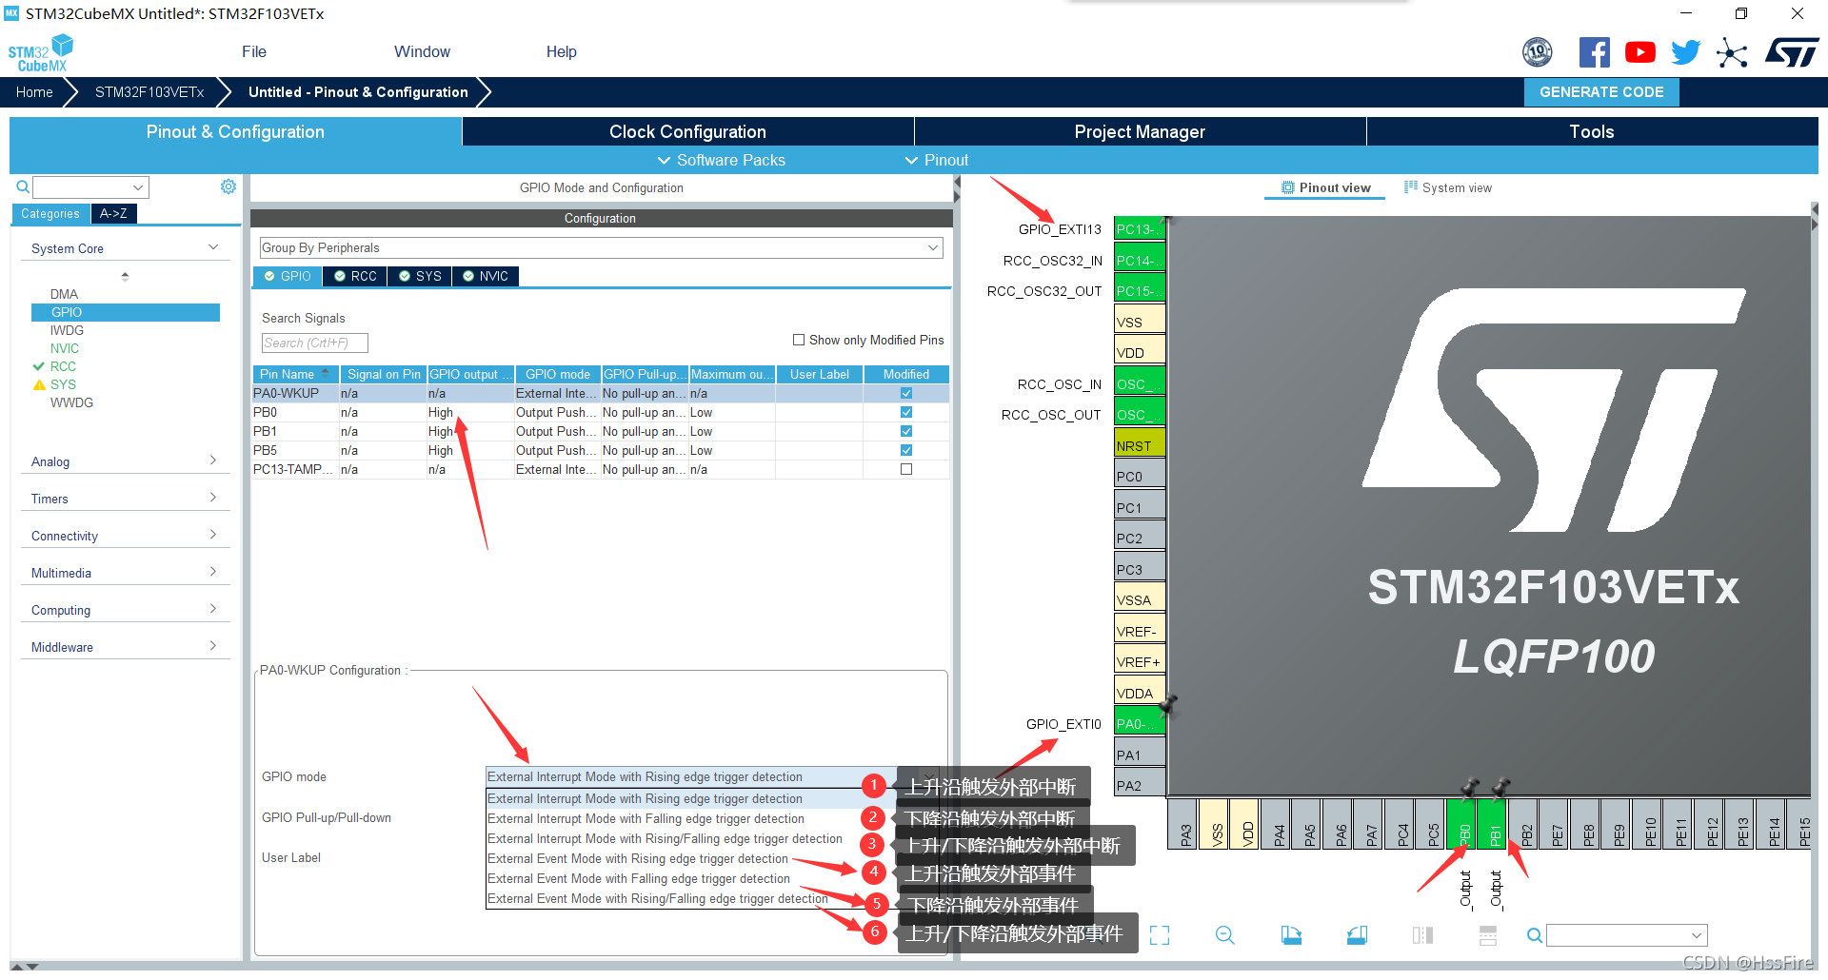Viewport: 1828px width, 980px height.
Task: Go to Home breadcrumb
Action: (34, 92)
